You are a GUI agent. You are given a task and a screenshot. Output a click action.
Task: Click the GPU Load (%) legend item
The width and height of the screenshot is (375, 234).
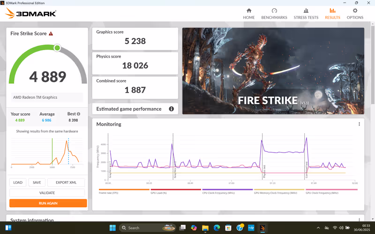(x=176, y=191)
